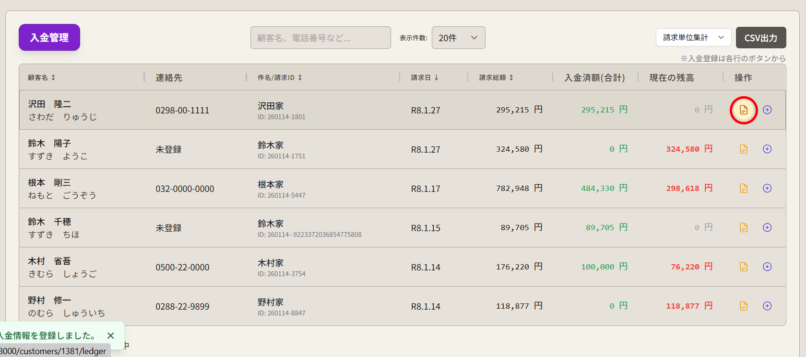
Task: Export data with CSV出力 button
Action: point(760,38)
